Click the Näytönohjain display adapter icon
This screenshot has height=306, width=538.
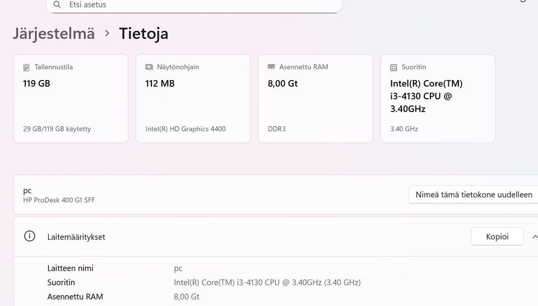click(149, 67)
